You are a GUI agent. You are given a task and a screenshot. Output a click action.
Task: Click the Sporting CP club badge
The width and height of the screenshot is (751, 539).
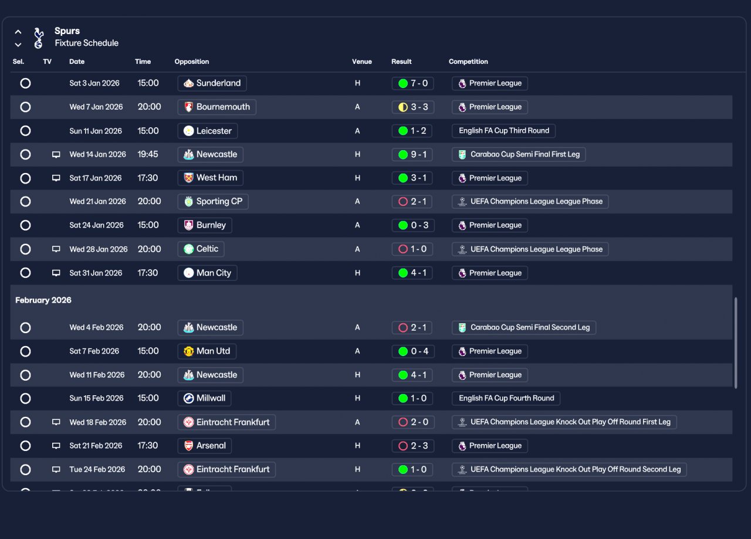188,202
